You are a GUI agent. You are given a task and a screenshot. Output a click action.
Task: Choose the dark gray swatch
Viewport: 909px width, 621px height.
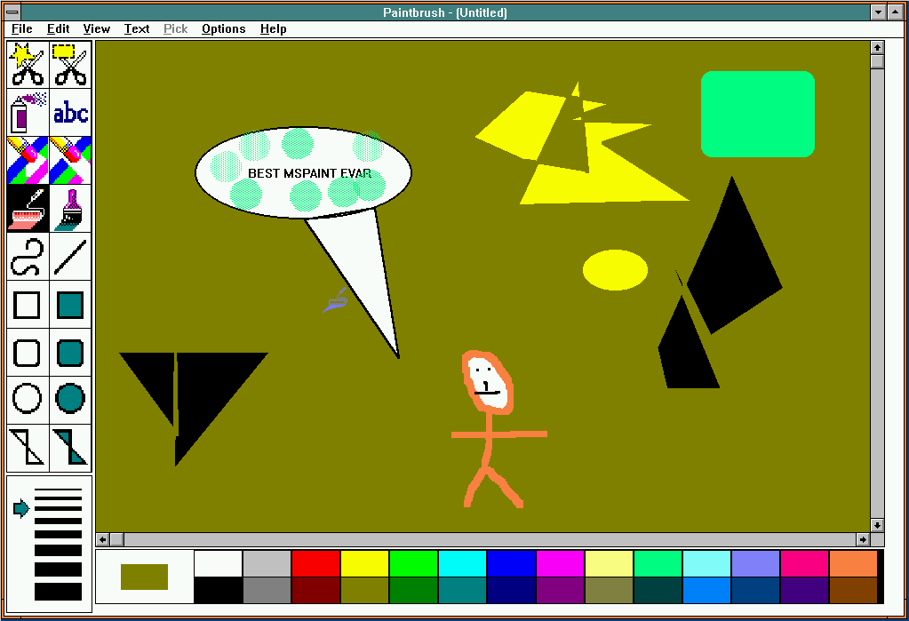tap(267, 590)
